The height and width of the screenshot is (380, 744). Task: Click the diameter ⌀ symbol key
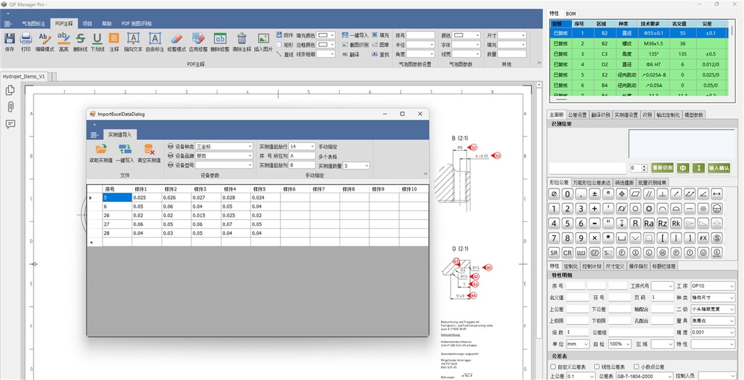[x=554, y=194]
